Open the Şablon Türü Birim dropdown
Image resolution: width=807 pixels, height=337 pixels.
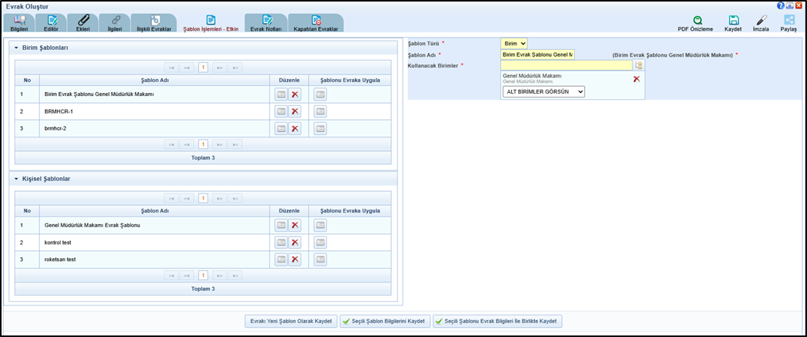pos(513,44)
